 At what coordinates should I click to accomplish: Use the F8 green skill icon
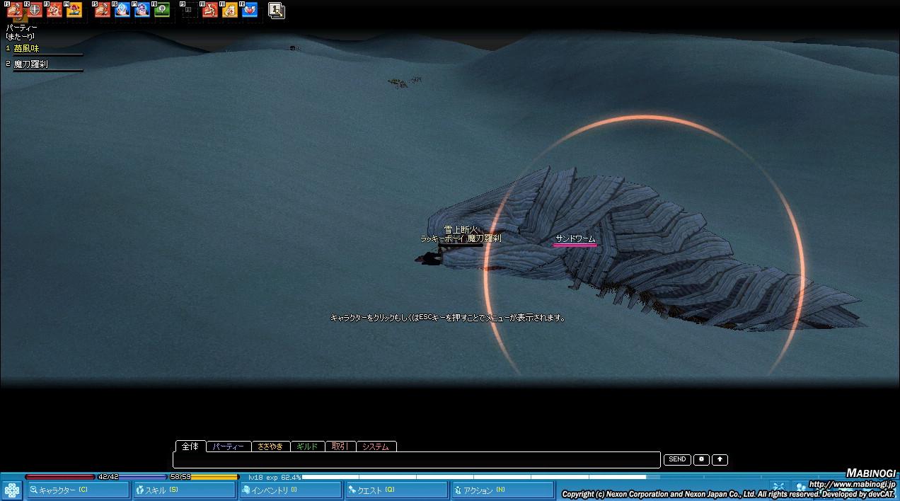[162, 10]
